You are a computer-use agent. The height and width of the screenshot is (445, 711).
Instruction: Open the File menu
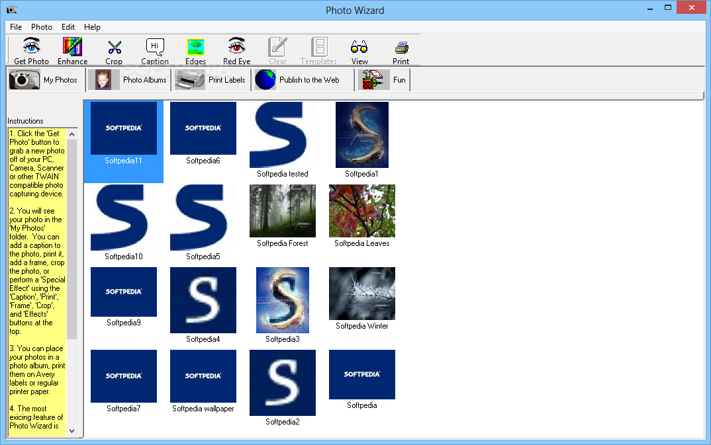pos(16,27)
